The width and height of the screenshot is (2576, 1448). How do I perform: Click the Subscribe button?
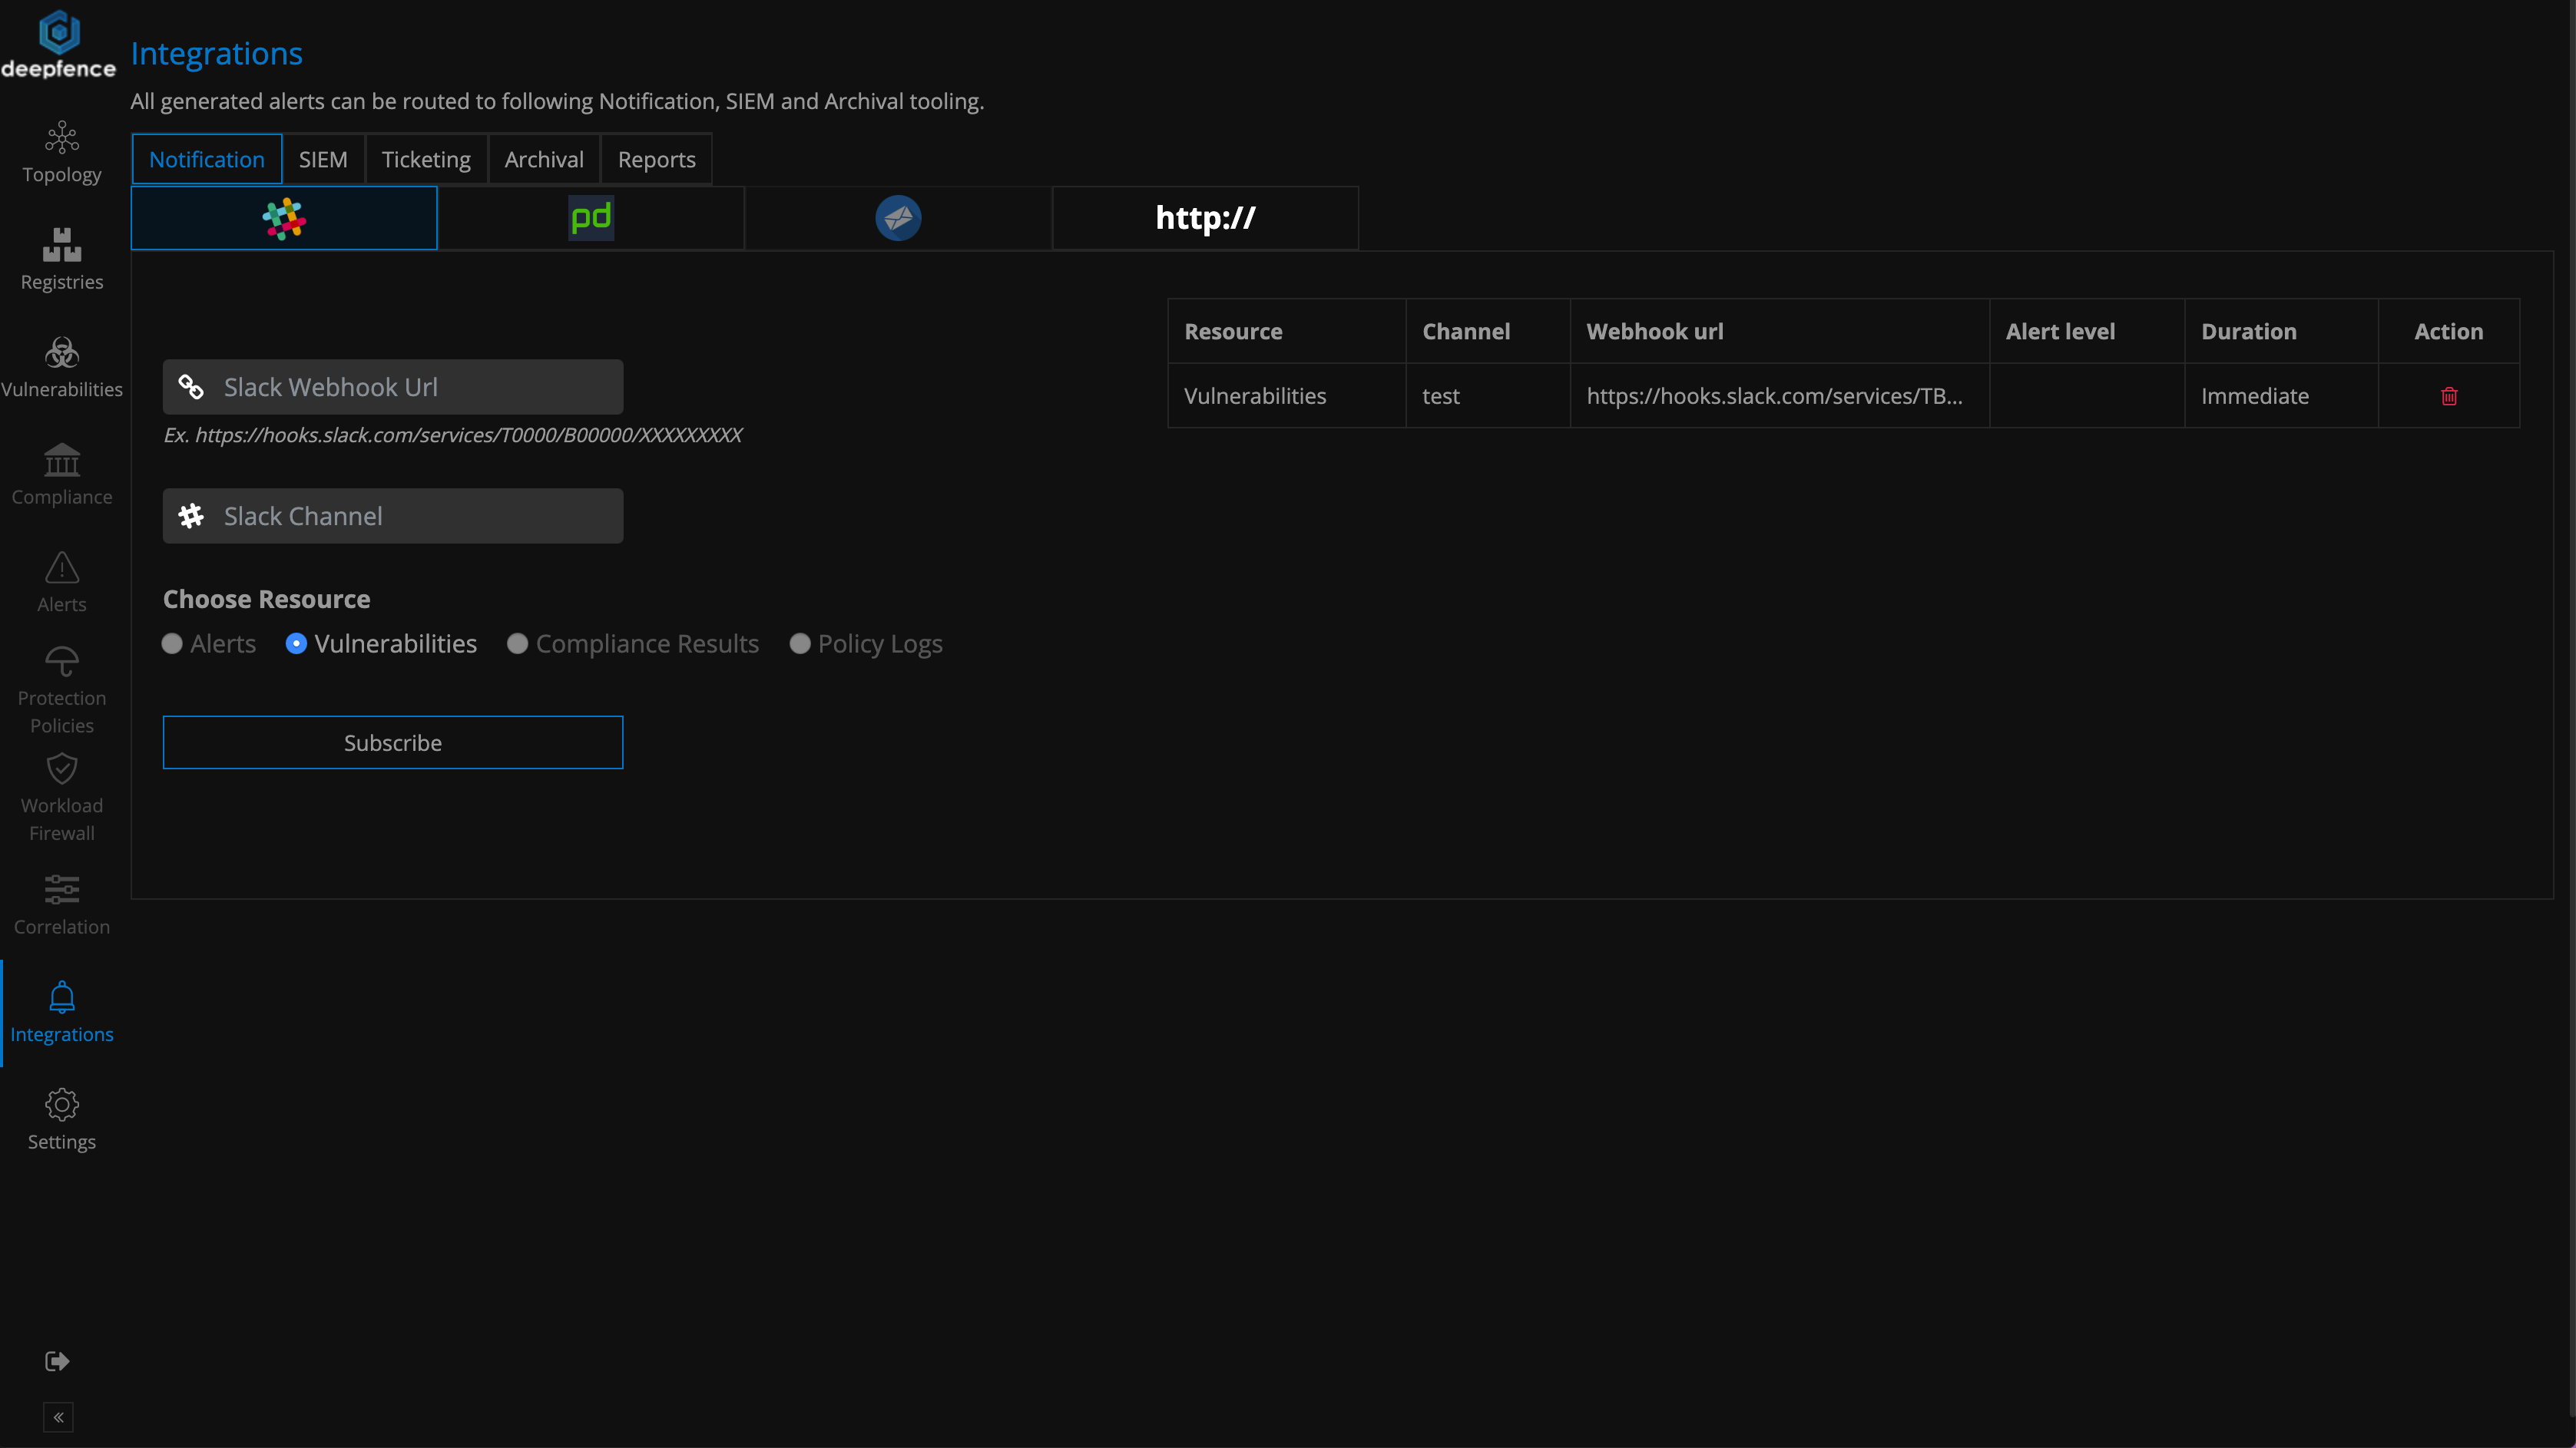(x=392, y=742)
